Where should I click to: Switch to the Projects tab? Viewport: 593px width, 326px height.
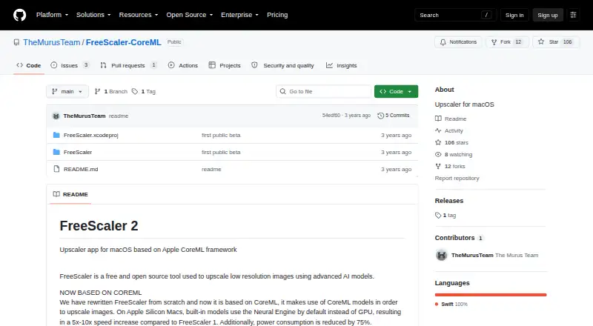[225, 65]
